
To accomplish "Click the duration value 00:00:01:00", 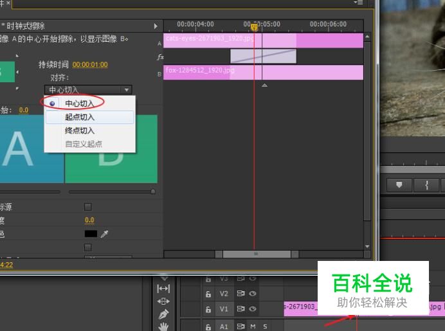I will coord(90,65).
